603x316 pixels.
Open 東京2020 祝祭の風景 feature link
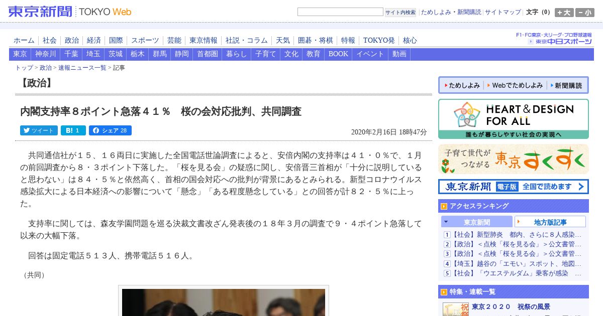click(511, 306)
